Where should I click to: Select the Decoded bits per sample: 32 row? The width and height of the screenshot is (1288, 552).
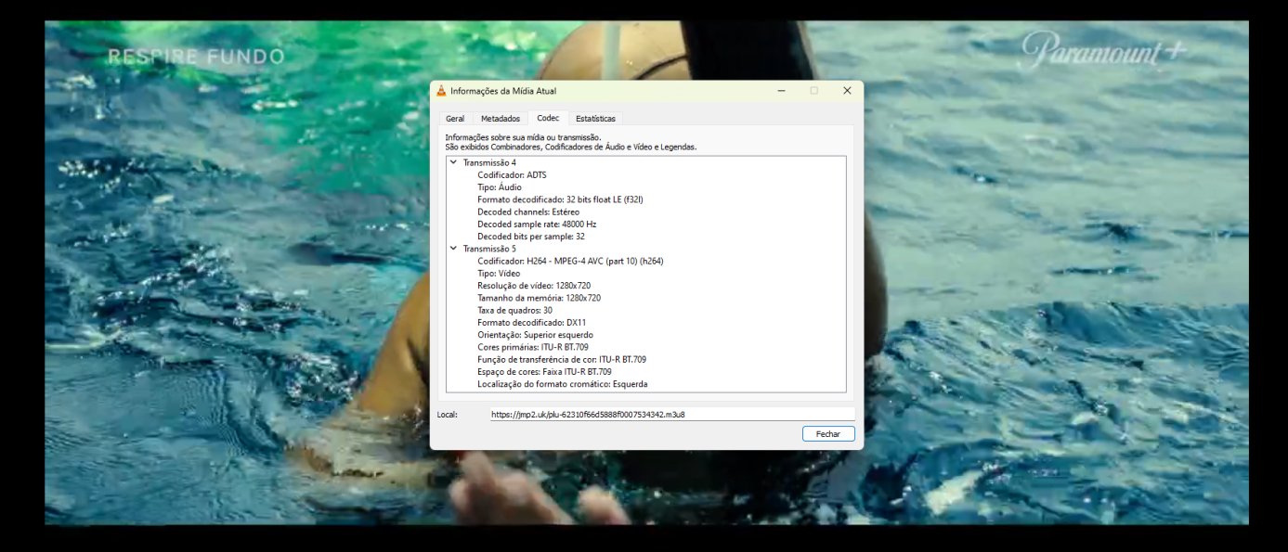(531, 237)
